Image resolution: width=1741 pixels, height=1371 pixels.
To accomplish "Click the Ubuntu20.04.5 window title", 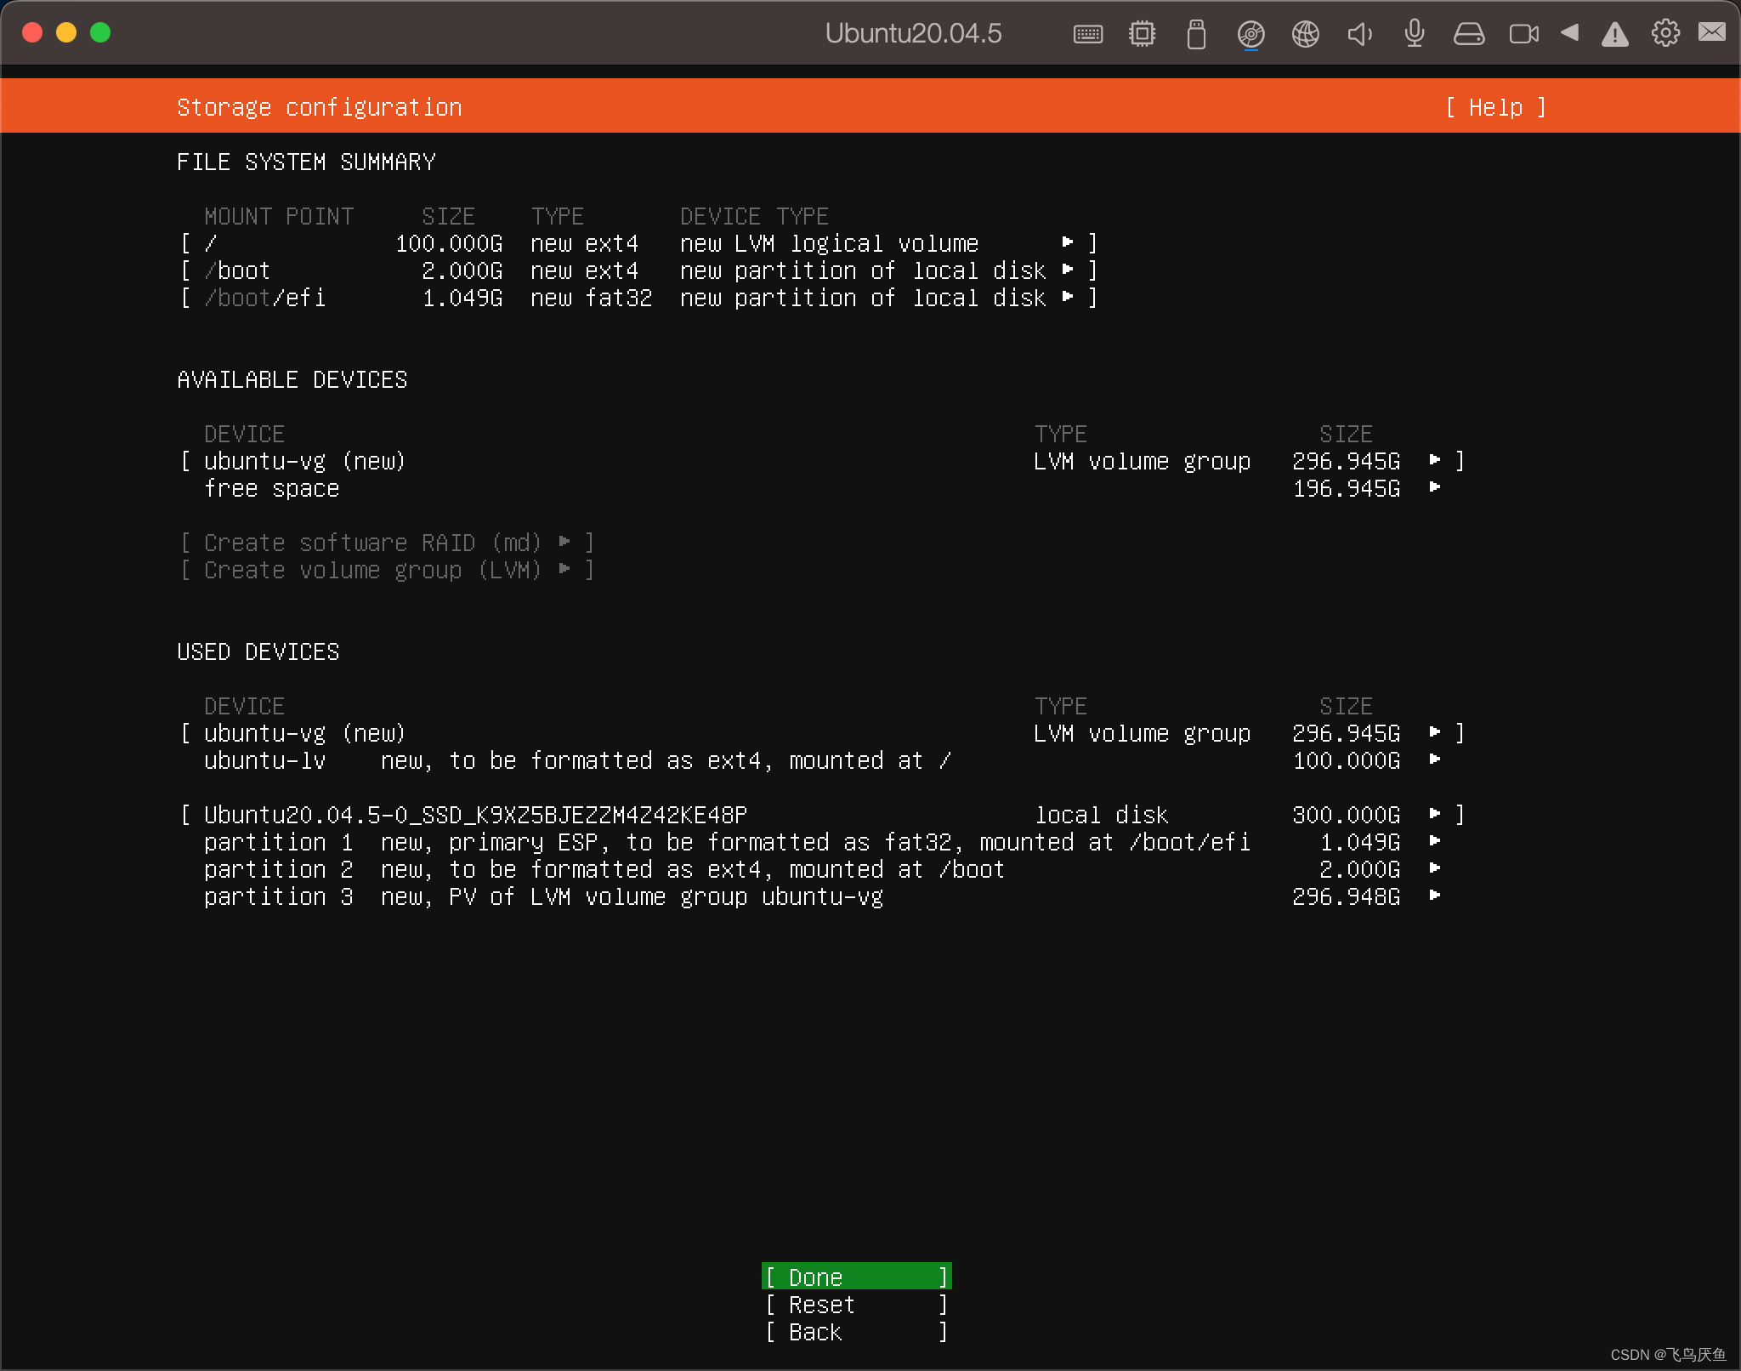I will [913, 33].
